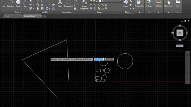Select the Rectangle tool in Draw panel
191x107 pixels.
tap(30, 1)
